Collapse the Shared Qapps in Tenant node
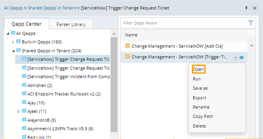263x139 pixels. point(13,51)
